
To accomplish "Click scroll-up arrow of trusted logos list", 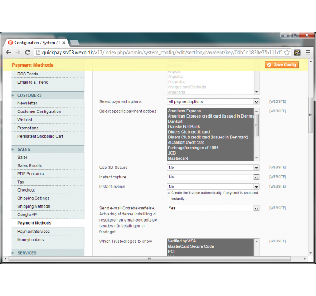I will 256,242.
